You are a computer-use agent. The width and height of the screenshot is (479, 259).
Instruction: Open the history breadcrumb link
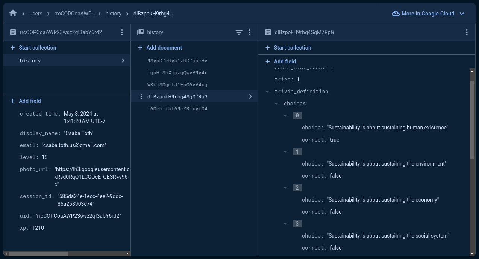114,14
